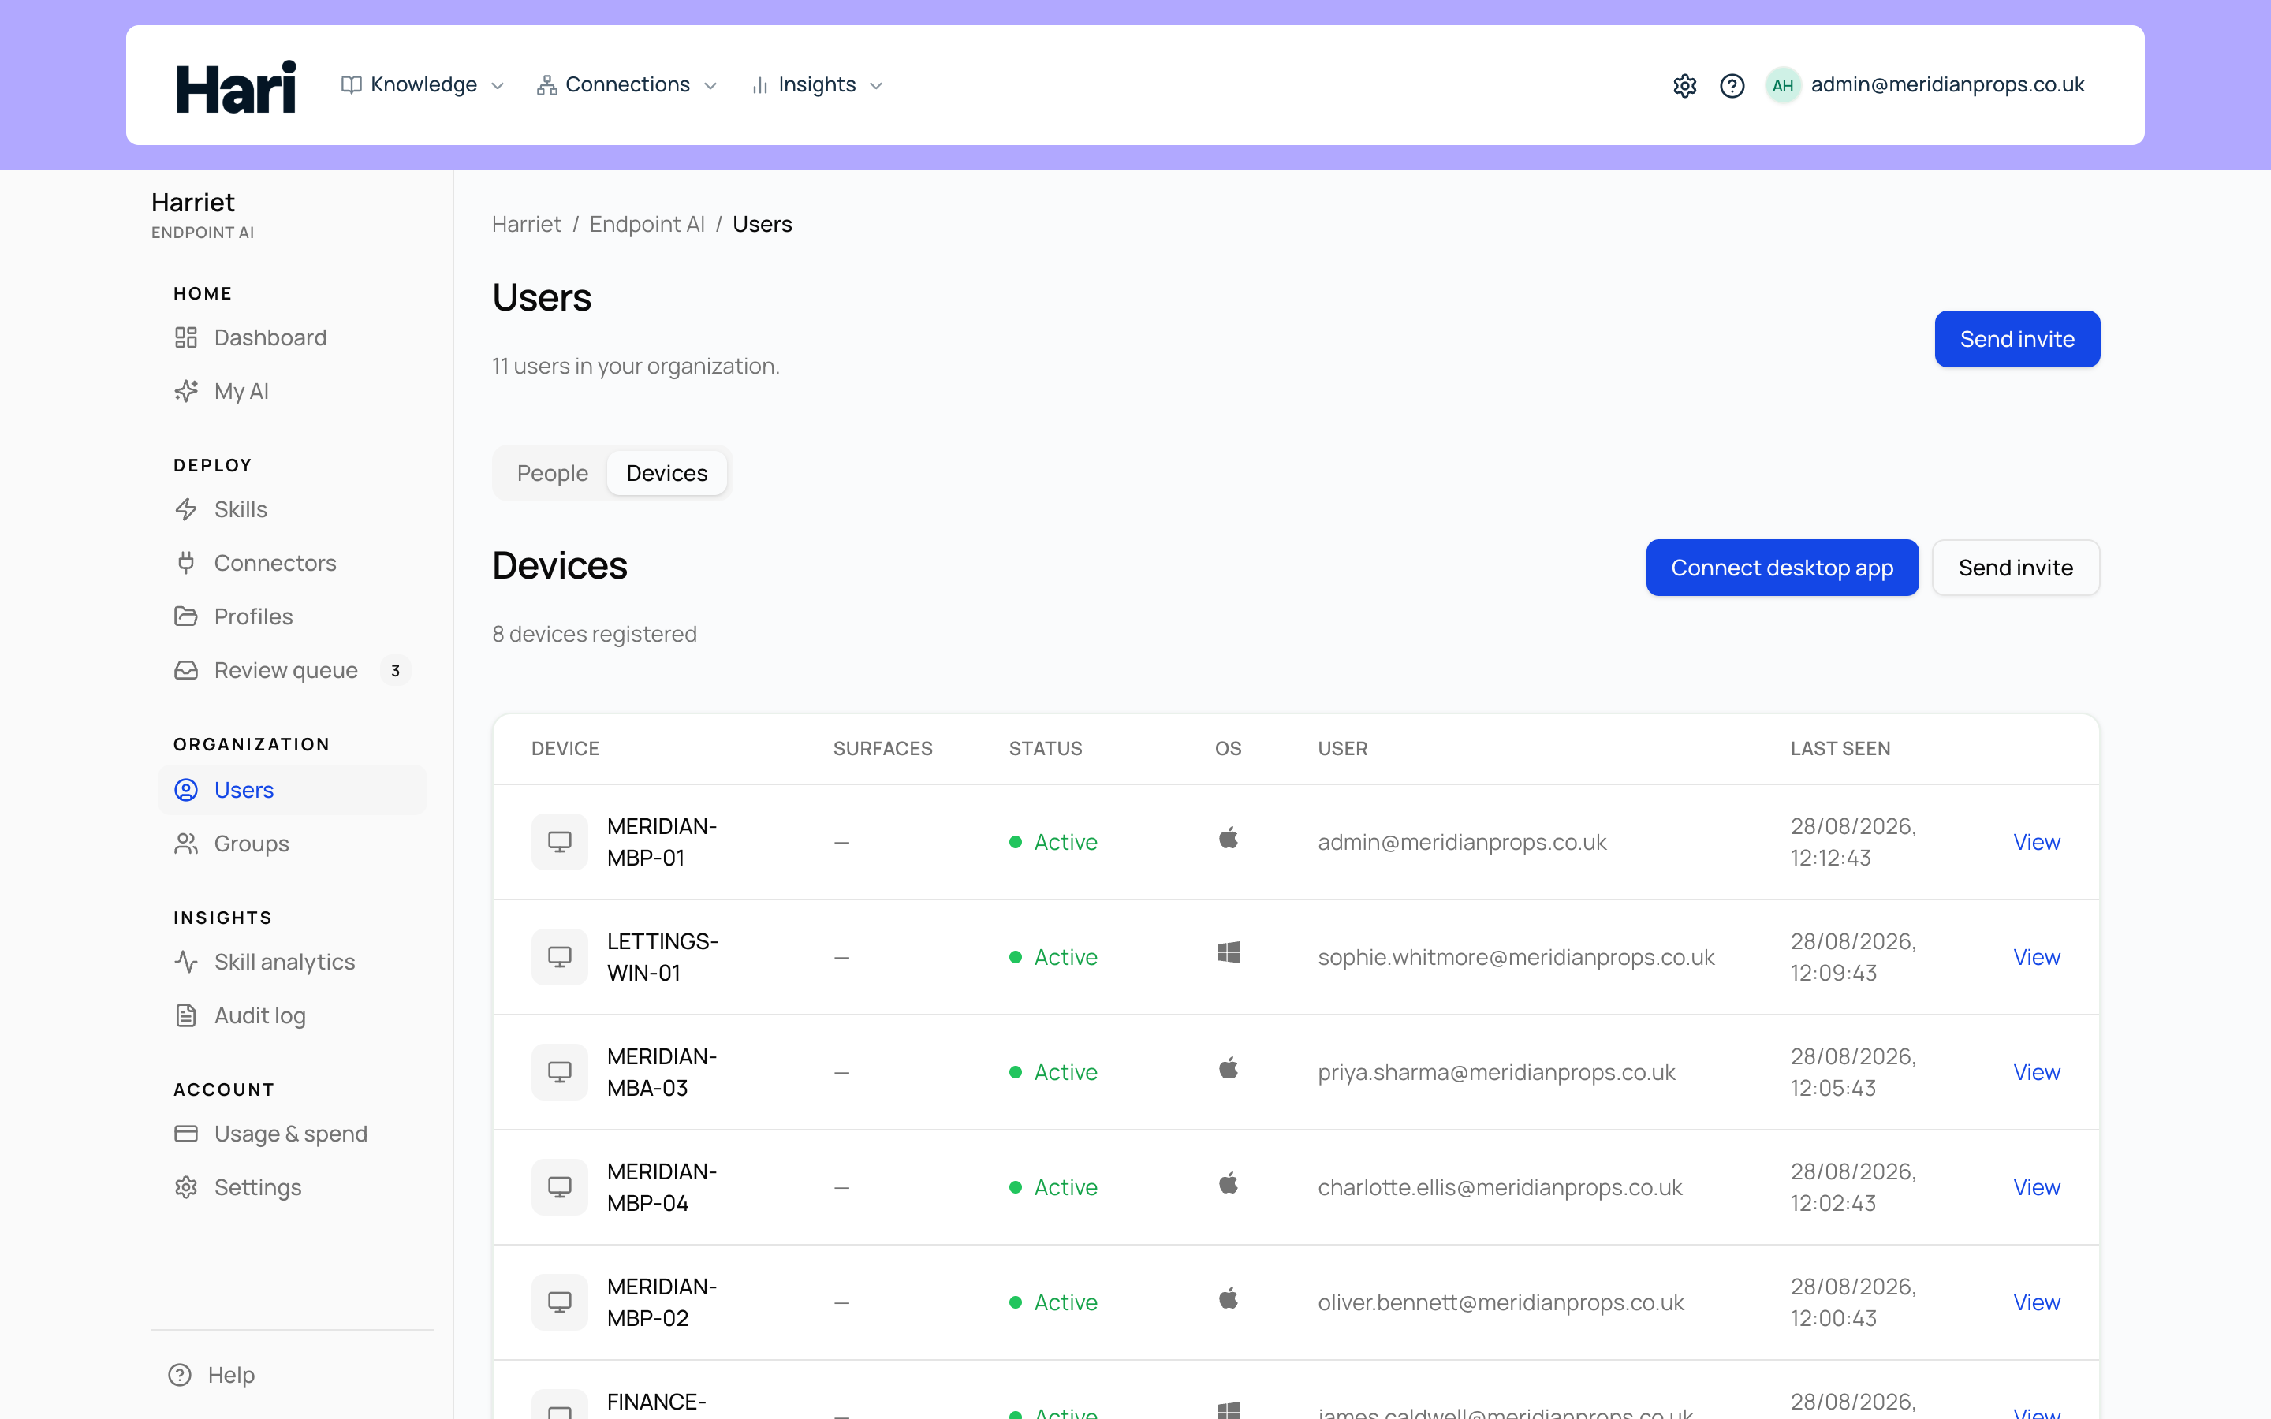Viewport: 2271px width, 1419px height.
Task: Switch to the People tab
Action: 553,473
